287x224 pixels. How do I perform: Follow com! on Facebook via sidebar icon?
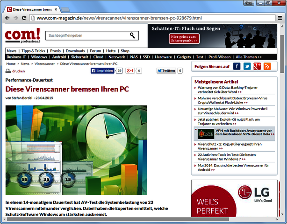pos(237,66)
